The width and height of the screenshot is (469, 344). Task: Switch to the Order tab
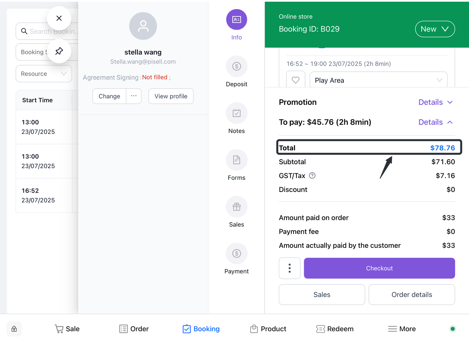pyautogui.click(x=134, y=329)
